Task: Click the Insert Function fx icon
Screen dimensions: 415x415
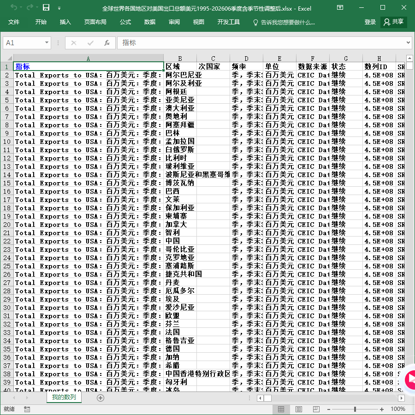Action: [x=107, y=43]
